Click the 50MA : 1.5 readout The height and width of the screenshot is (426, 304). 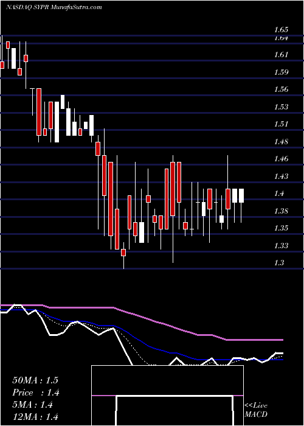pos(35,380)
